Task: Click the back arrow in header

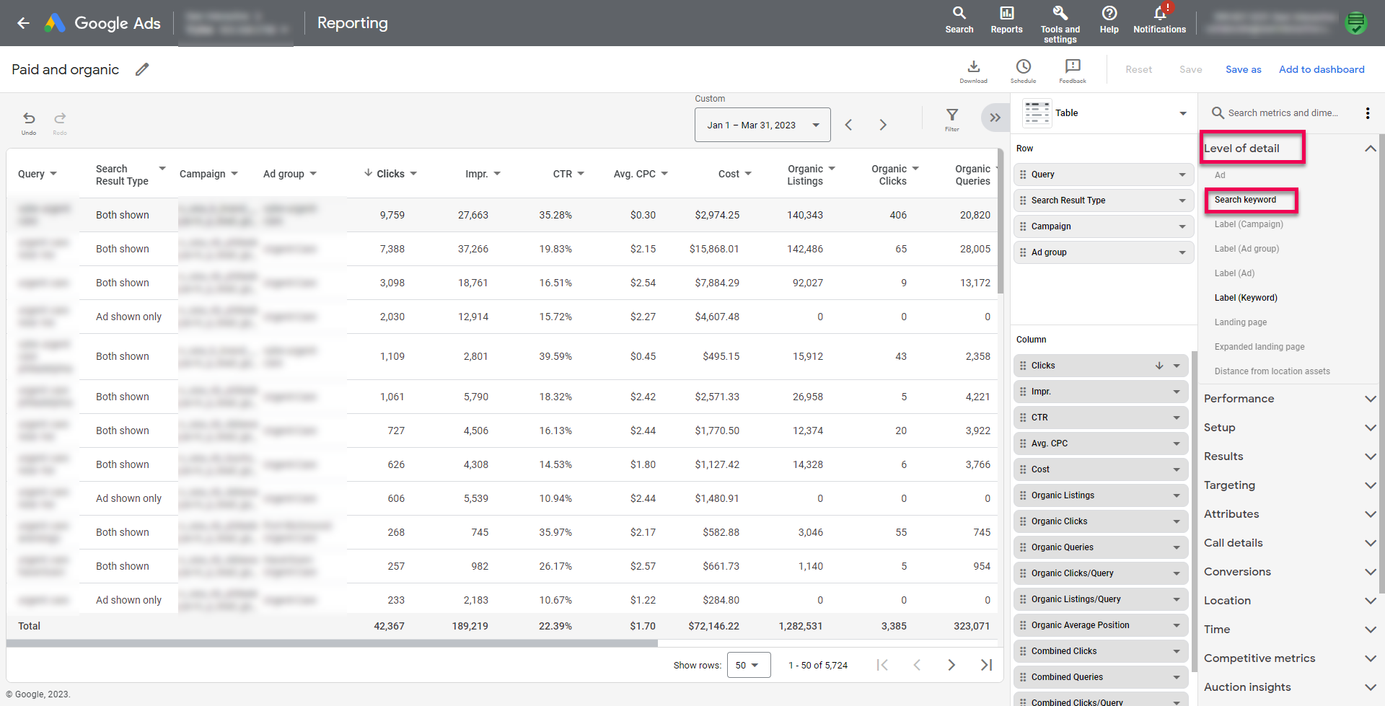Action: (23, 23)
